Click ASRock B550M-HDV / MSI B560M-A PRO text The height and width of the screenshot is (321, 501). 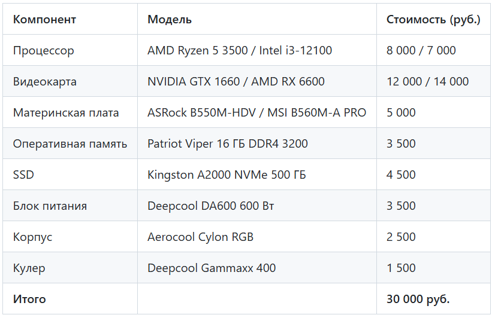[257, 112]
